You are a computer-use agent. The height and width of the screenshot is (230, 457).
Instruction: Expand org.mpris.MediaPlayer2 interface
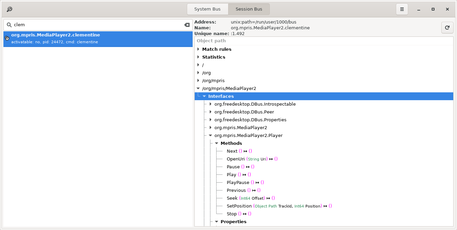tap(210, 128)
